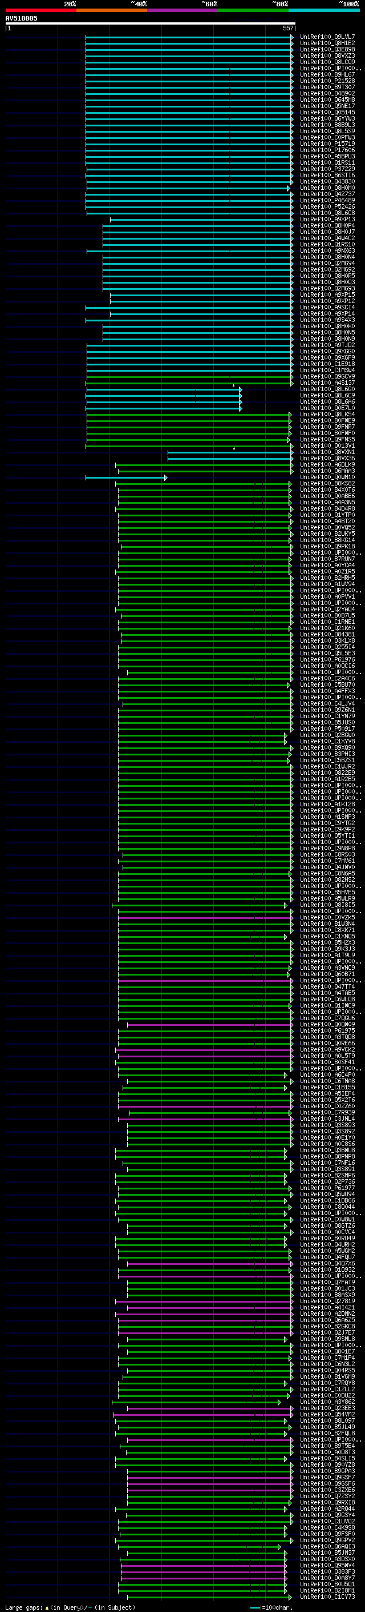Select the UniRef100_Q42737 hit label

click(327, 194)
